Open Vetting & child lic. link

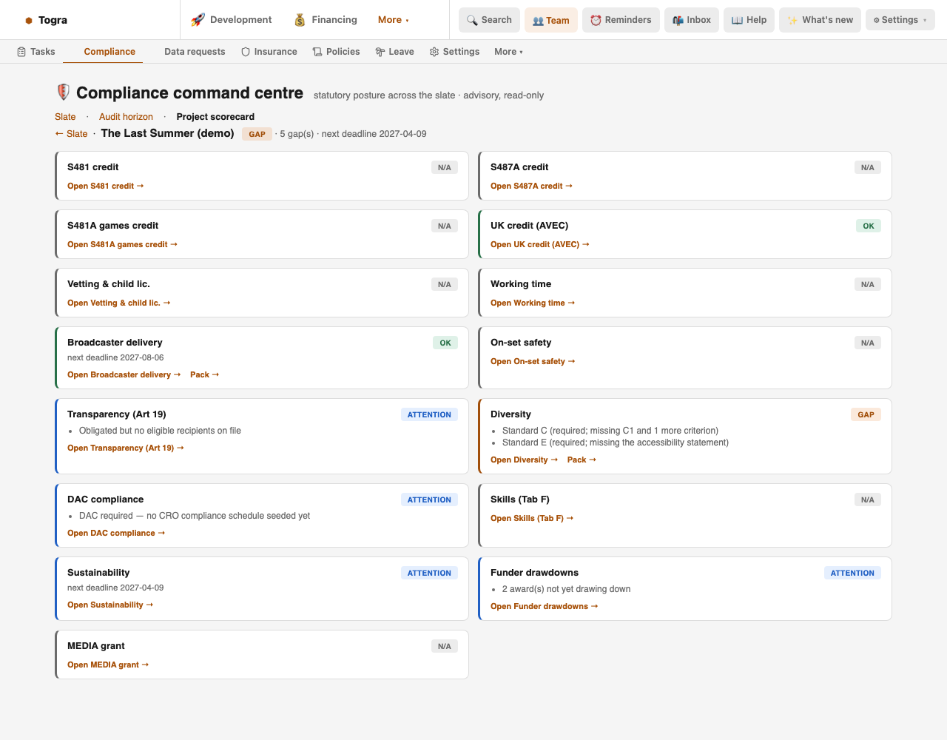coord(118,303)
